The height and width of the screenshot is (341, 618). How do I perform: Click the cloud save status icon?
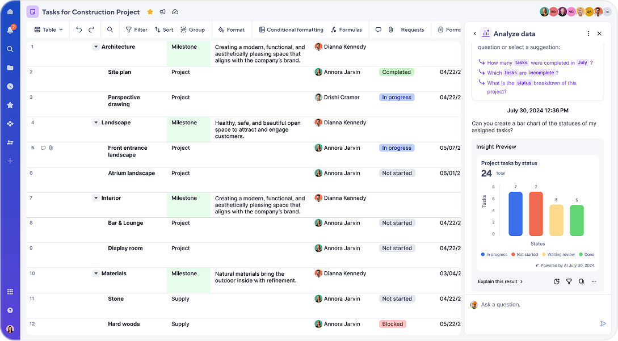coord(175,12)
